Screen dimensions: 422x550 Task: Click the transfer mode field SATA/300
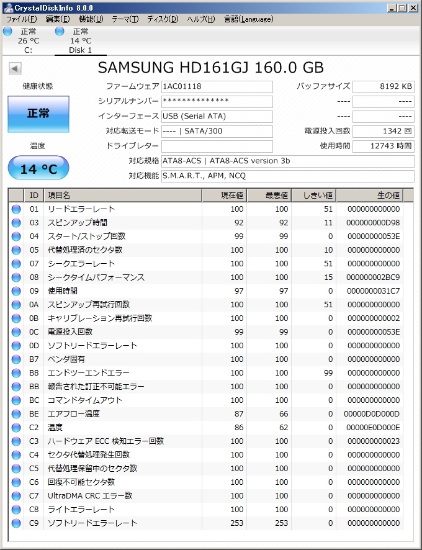[217, 131]
